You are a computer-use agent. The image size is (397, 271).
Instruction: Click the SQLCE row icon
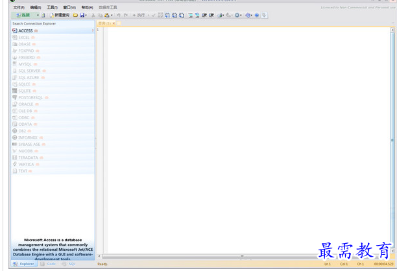point(15,84)
